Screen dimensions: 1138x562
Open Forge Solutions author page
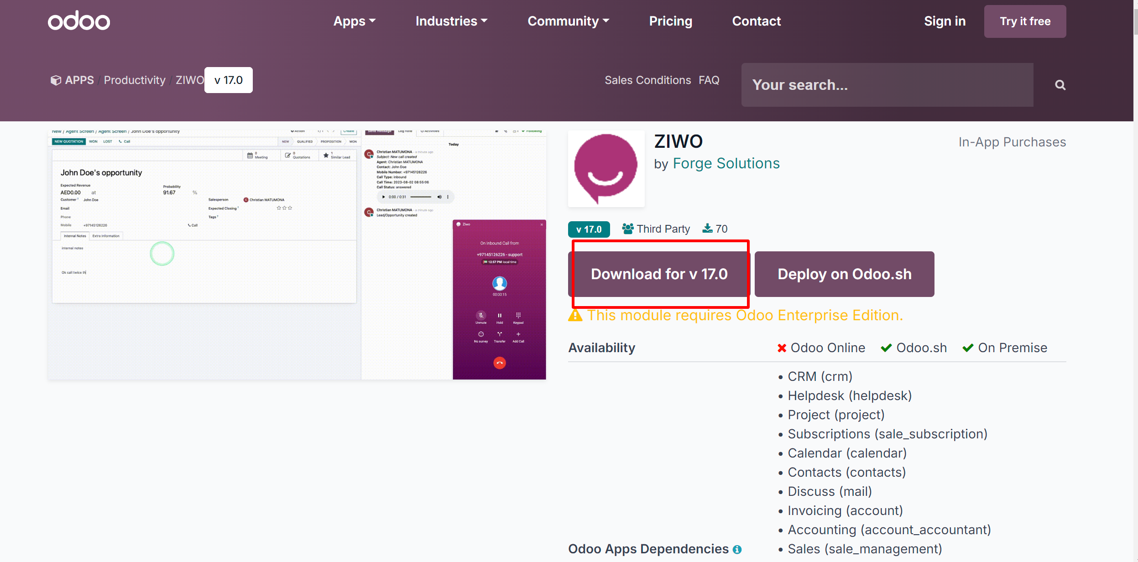[x=726, y=163]
